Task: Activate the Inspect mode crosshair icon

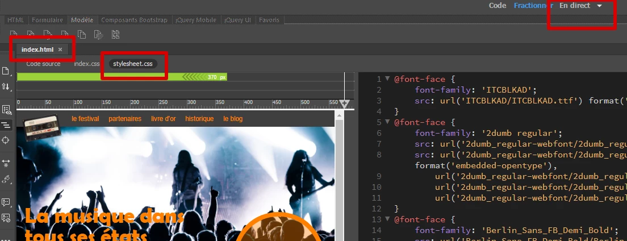Action: (x=6, y=140)
